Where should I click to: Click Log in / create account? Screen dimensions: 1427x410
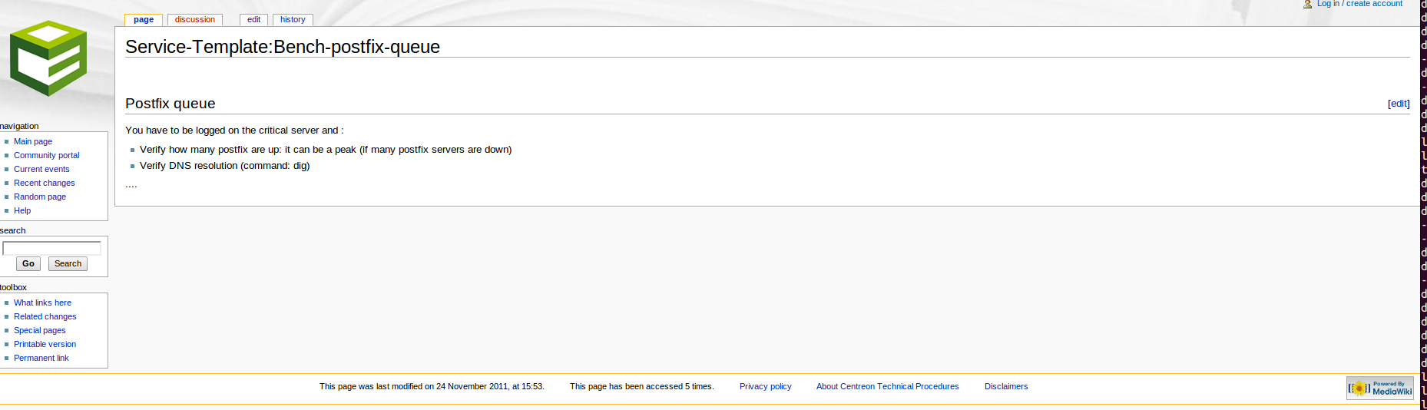[1359, 4]
